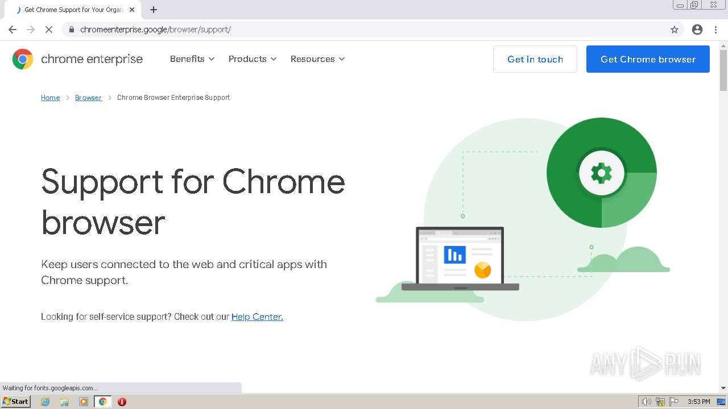Expand the Resources menu
Image resolution: width=728 pixels, height=409 pixels.
(x=317, y=59)
